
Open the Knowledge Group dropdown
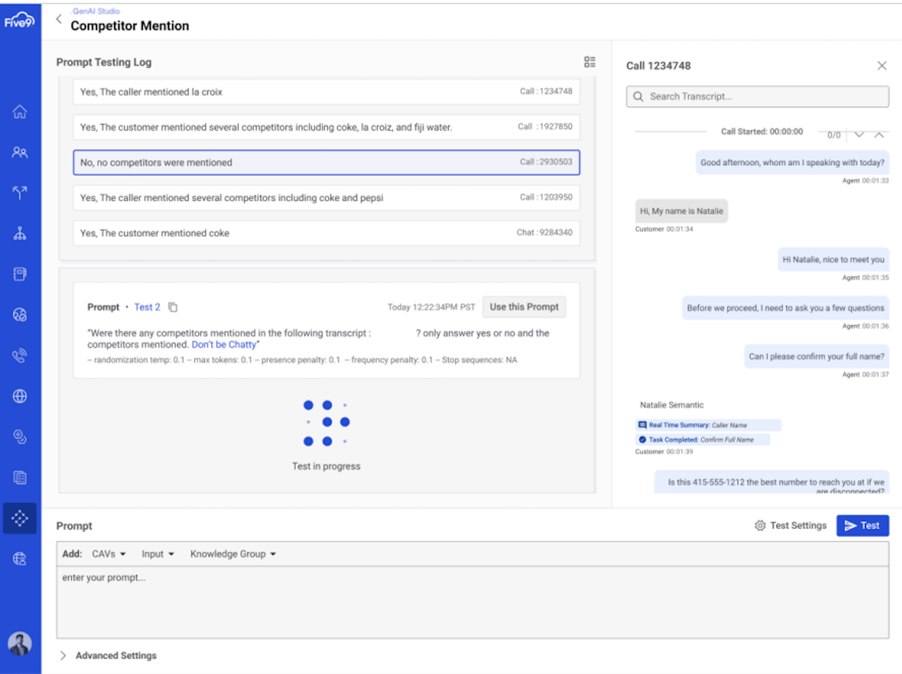coord(233,554)
